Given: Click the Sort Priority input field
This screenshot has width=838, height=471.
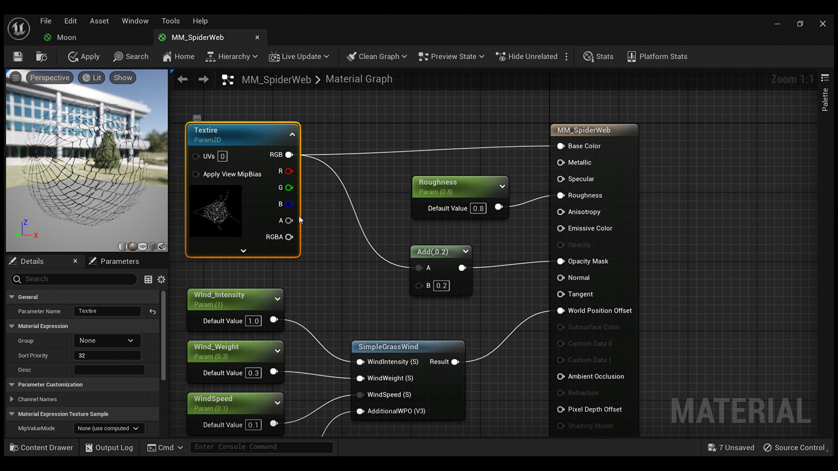Looking at the screenshot, I should pos(107,355).
